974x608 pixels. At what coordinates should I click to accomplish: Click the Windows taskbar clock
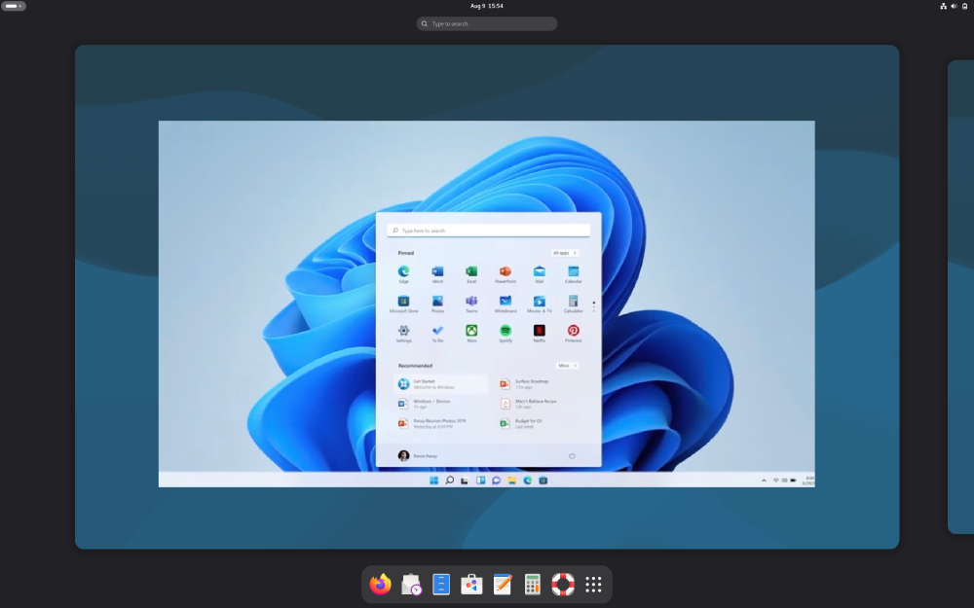(808, 481)
